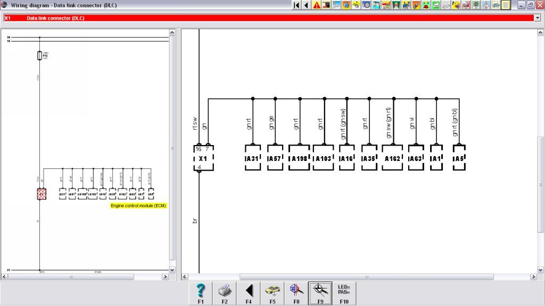Click the enlarged diagram scroll-left arrow
545x306 pixels.
coord(185,277)
